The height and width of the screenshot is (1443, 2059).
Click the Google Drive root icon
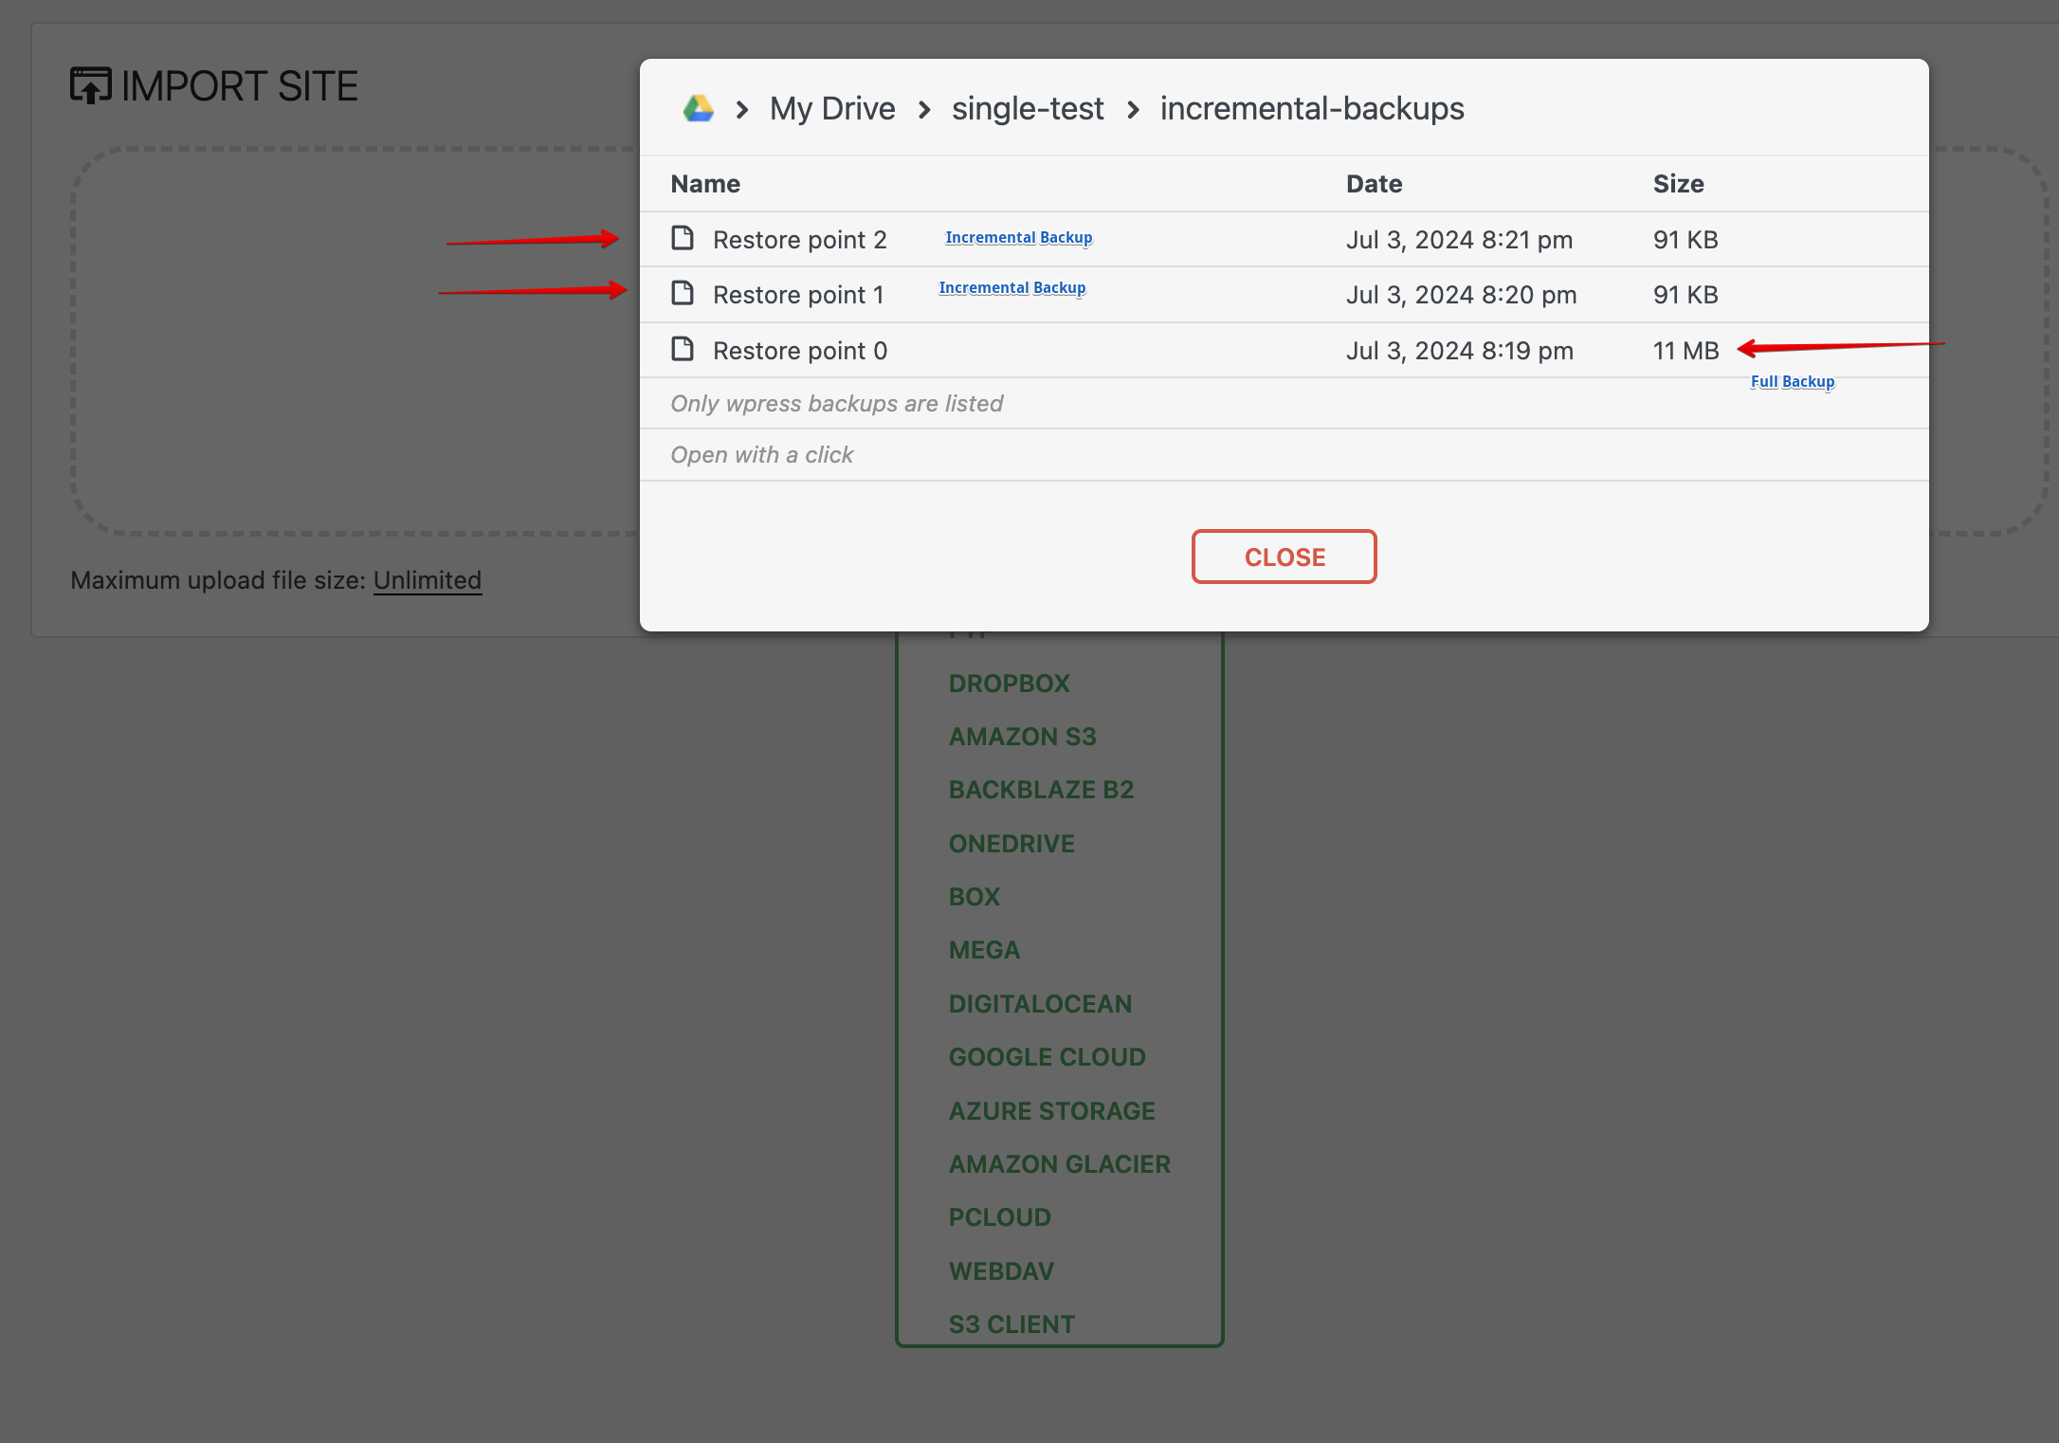pyautogui.click(x=698, y=109)
